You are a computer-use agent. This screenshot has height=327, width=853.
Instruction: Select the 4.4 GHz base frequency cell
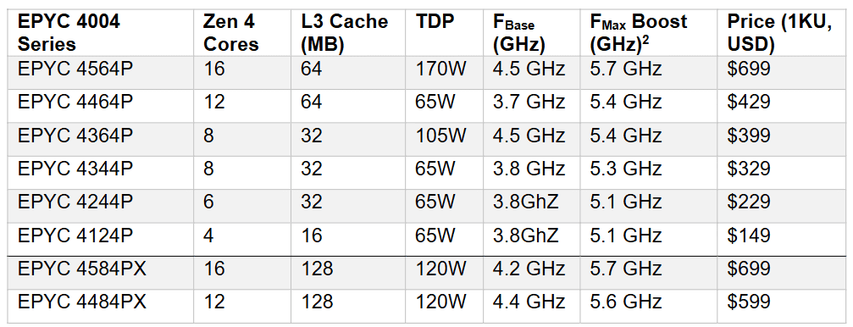(x=529, y=302)
